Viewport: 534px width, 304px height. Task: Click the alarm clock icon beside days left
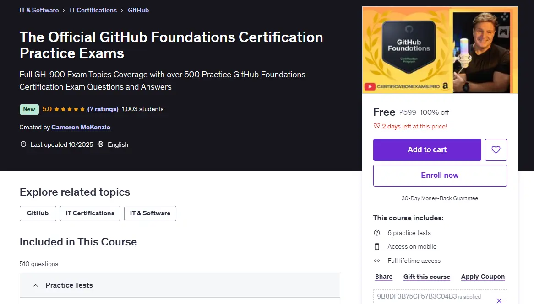(x=376, y=125)
